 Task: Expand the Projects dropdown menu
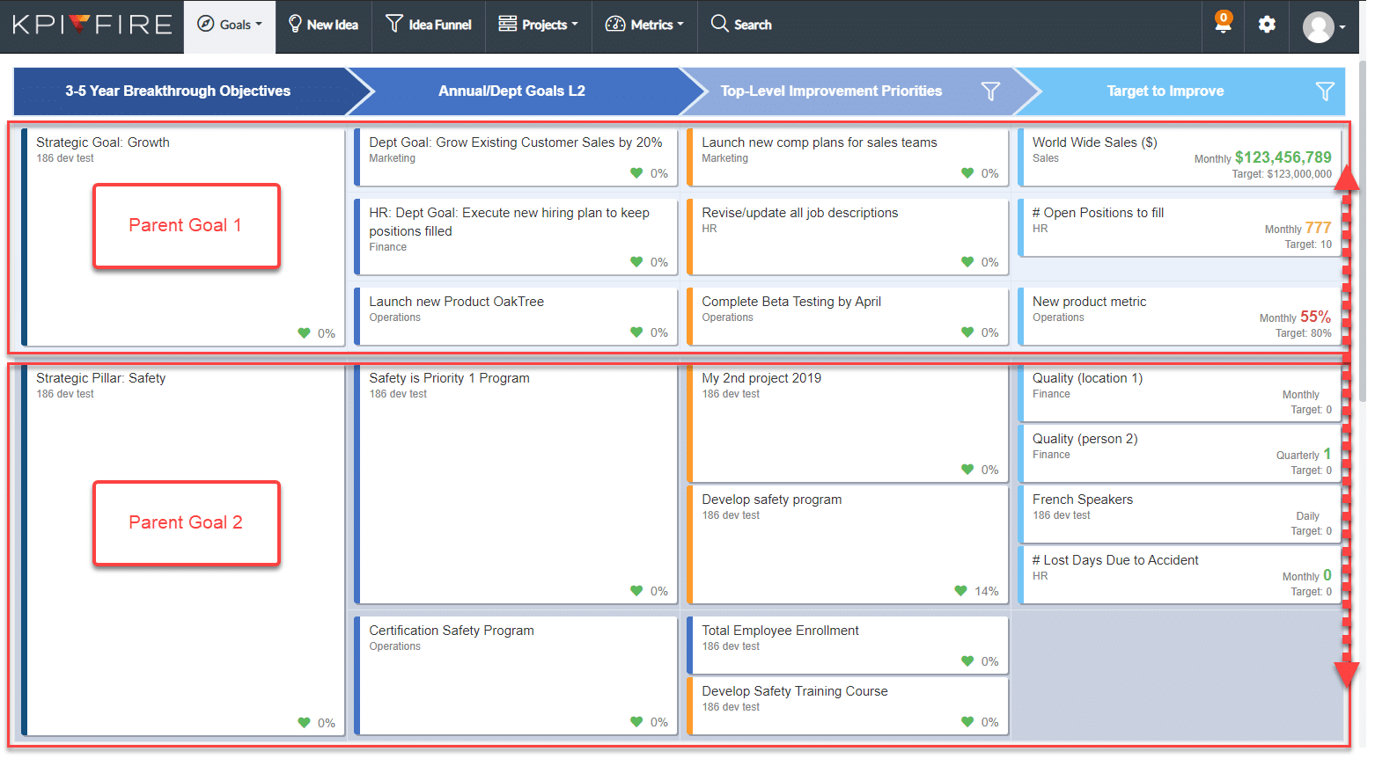(538, 26)
